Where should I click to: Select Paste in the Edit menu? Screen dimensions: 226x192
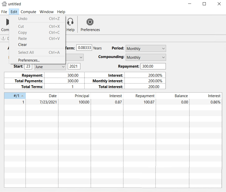click(37, 39)
